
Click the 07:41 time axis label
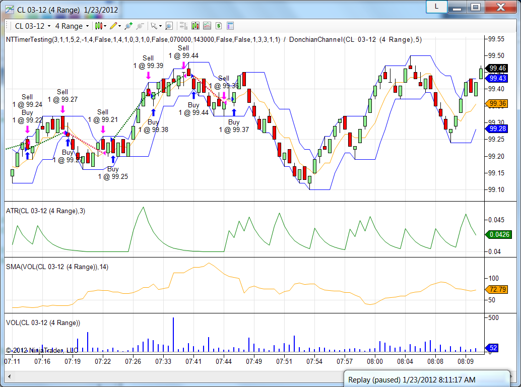click(x=193, y=361)
